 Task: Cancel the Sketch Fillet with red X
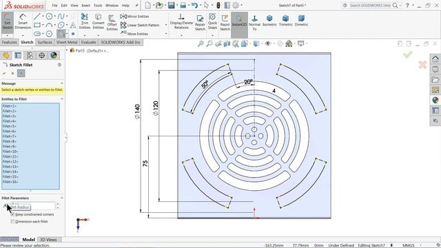click(12, 74)
